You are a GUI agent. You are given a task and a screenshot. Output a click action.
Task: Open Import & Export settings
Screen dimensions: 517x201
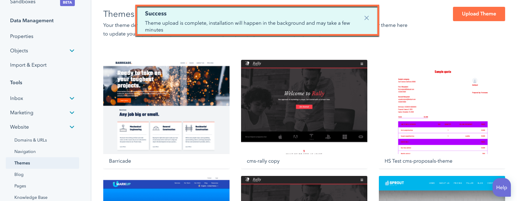28,65
